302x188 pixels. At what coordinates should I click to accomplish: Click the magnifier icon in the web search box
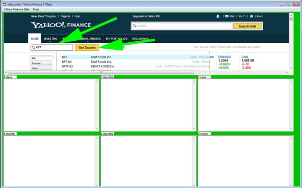(134, 26)
